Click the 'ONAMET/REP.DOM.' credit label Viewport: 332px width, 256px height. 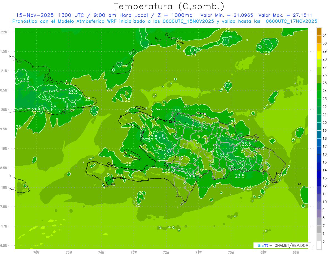tap(292, 245)
